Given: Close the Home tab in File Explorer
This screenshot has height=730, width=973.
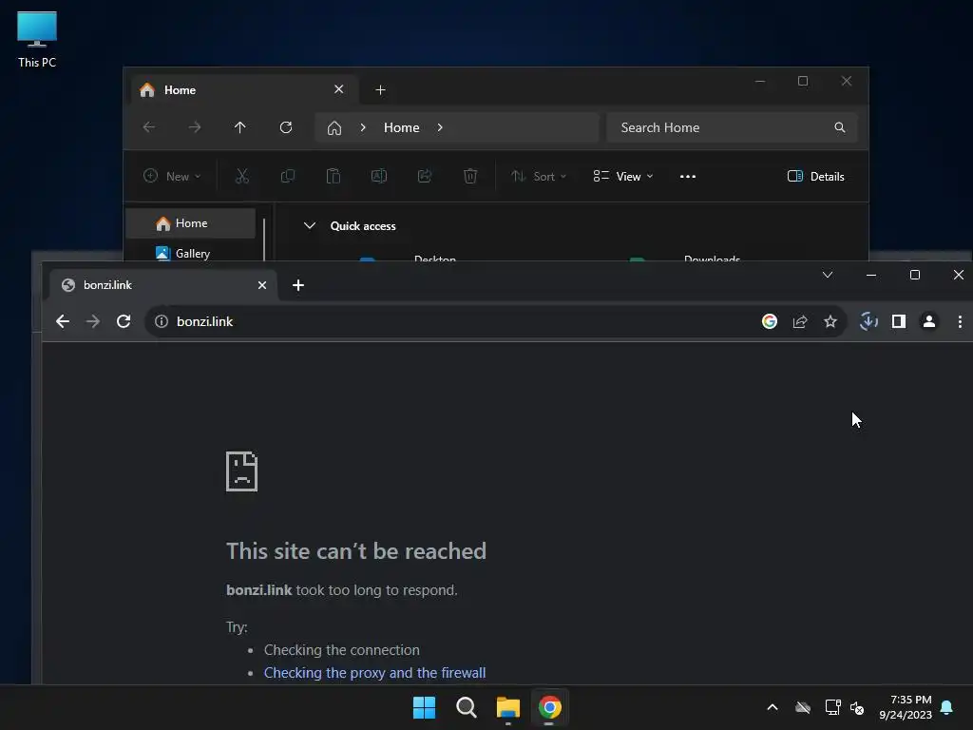Looking at the screenshot, I should (339, 89).
